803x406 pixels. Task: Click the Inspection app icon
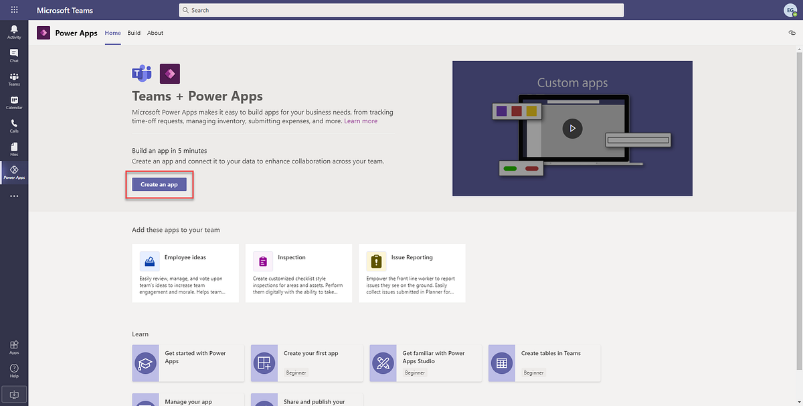click(x=263, y=261)
